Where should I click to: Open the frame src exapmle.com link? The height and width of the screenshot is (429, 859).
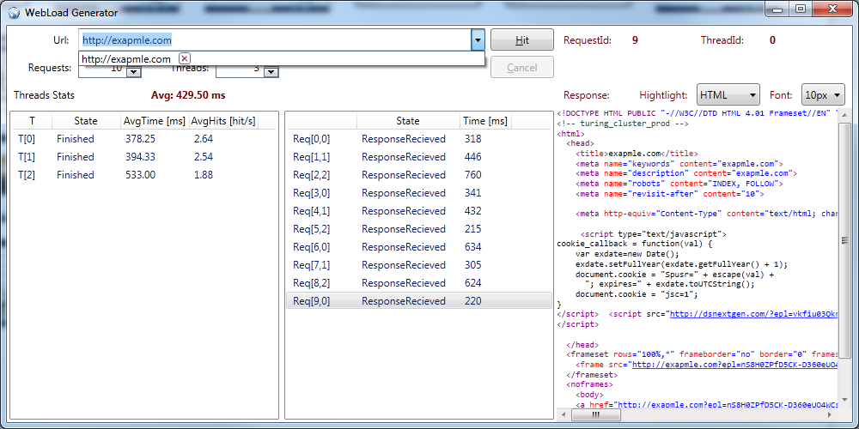734,365
